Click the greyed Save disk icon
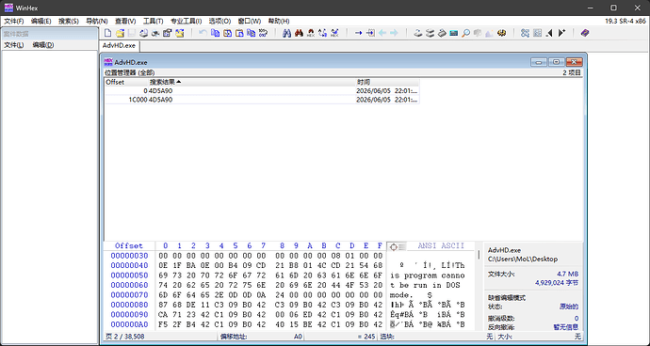 131,33
